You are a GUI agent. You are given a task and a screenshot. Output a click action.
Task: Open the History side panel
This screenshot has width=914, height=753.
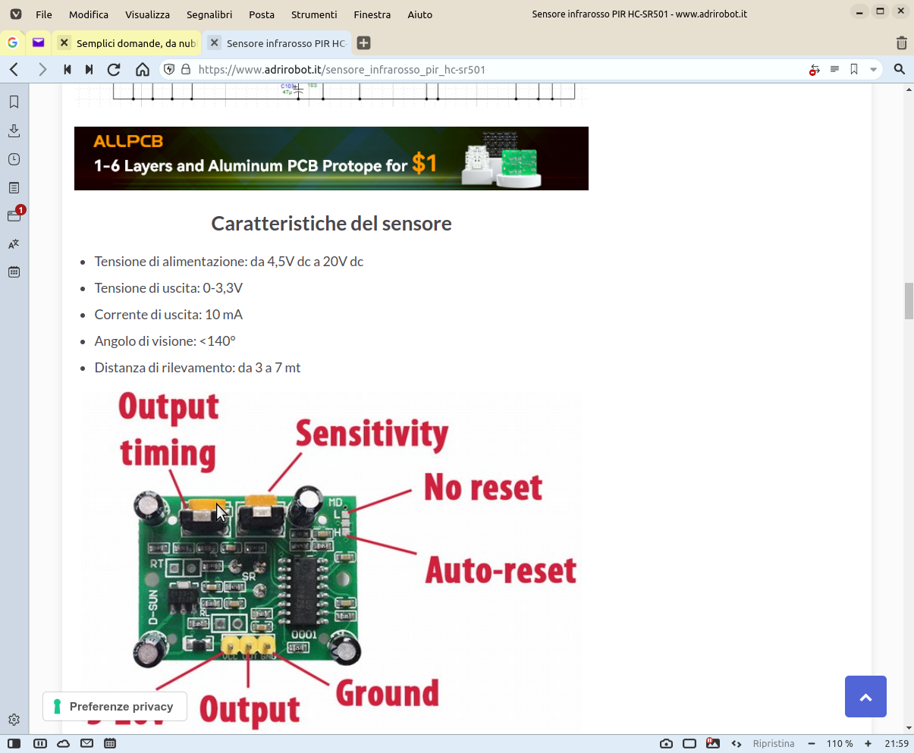(14, 159)
